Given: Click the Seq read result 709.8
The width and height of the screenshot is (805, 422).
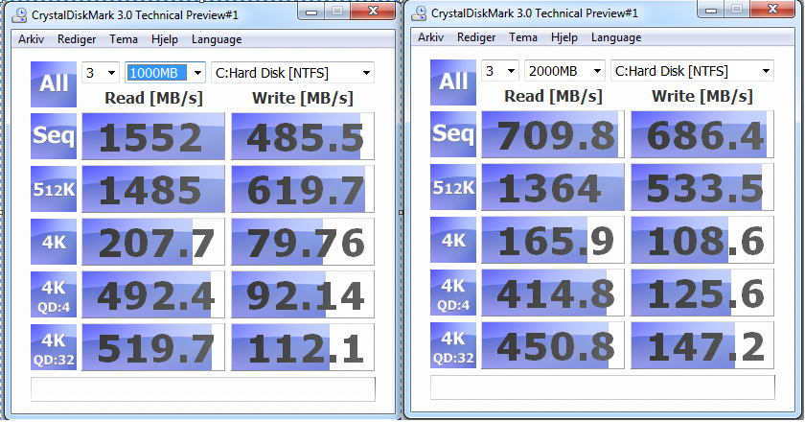Looking at the screenshot, I should (553, 134).
